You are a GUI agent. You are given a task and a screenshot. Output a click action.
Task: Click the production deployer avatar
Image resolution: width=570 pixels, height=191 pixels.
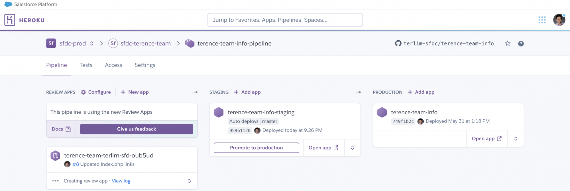[421, 121]
